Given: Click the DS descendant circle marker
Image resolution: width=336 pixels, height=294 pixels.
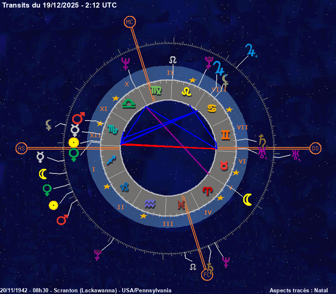Looking at the screenshot, I should [315, 148].
